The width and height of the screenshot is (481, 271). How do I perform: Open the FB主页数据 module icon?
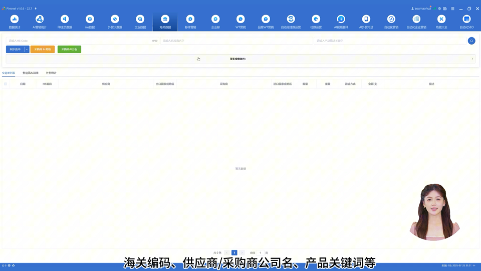[65, 19]
